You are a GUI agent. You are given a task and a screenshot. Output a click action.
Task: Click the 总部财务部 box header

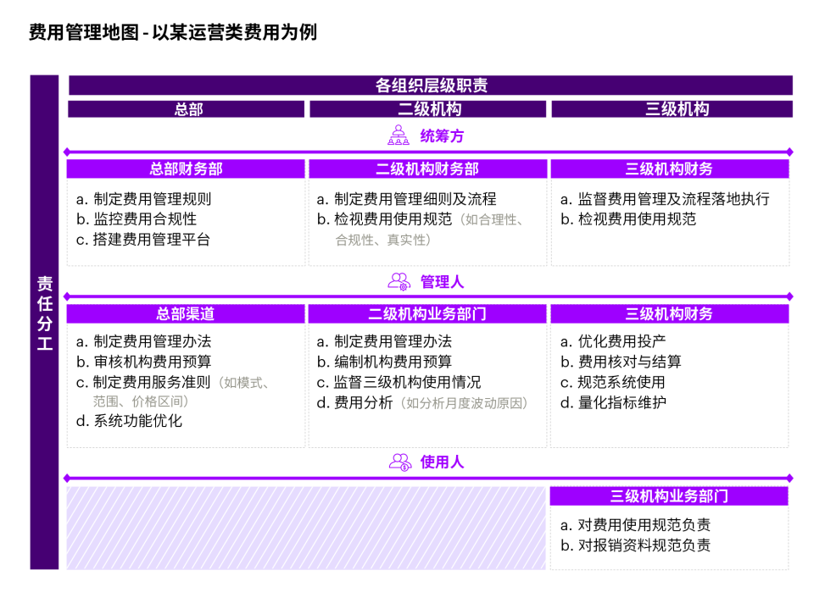point(186,169)
